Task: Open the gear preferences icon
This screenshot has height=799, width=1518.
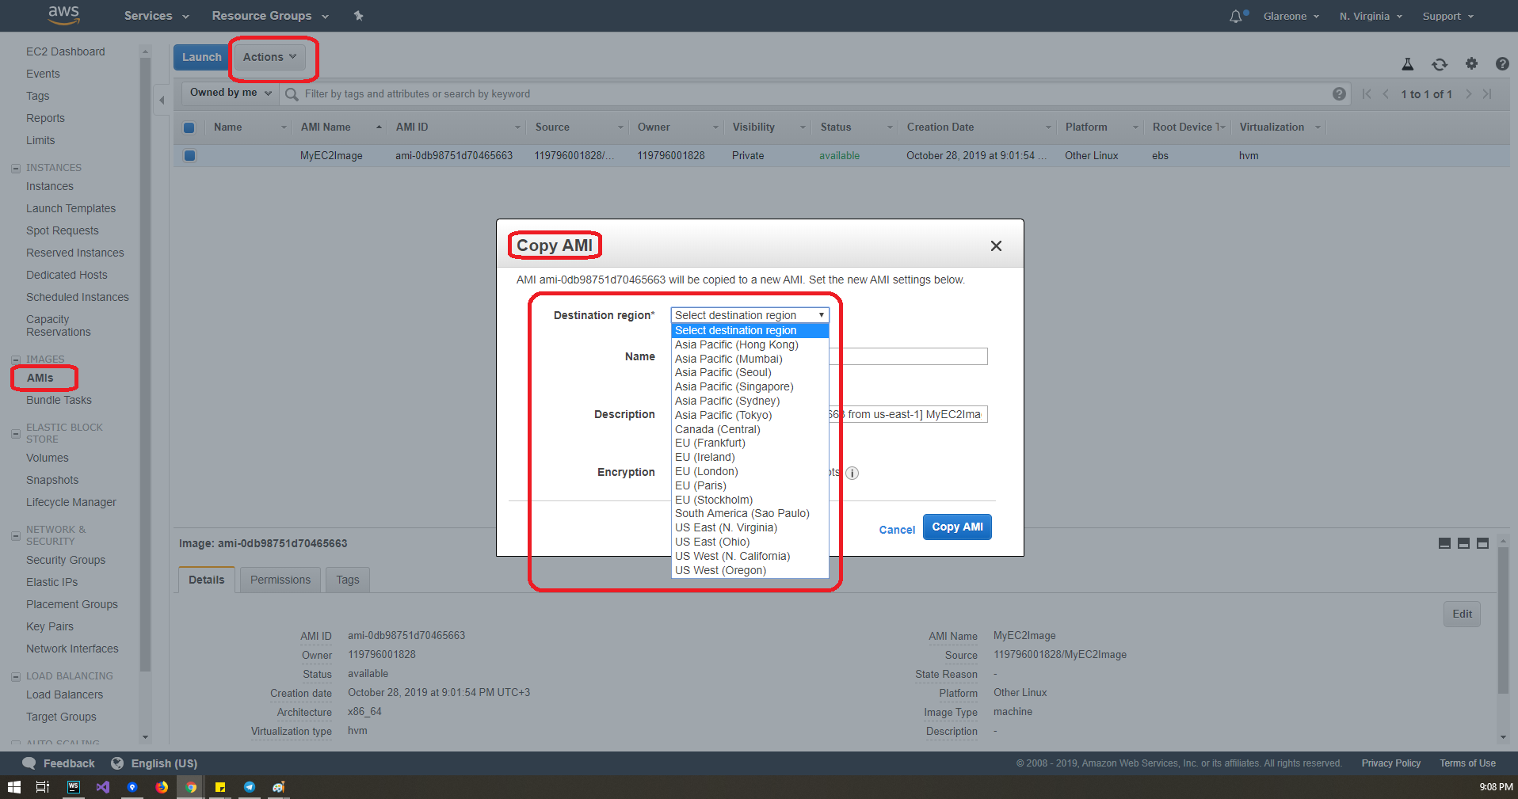Action: point(1471,63)
